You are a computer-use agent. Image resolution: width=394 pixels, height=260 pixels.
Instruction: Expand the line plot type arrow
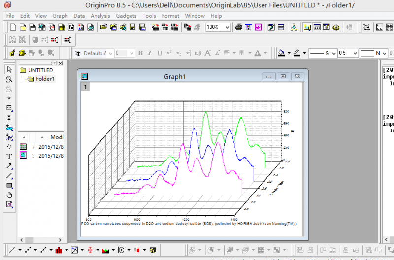(20, 250)
